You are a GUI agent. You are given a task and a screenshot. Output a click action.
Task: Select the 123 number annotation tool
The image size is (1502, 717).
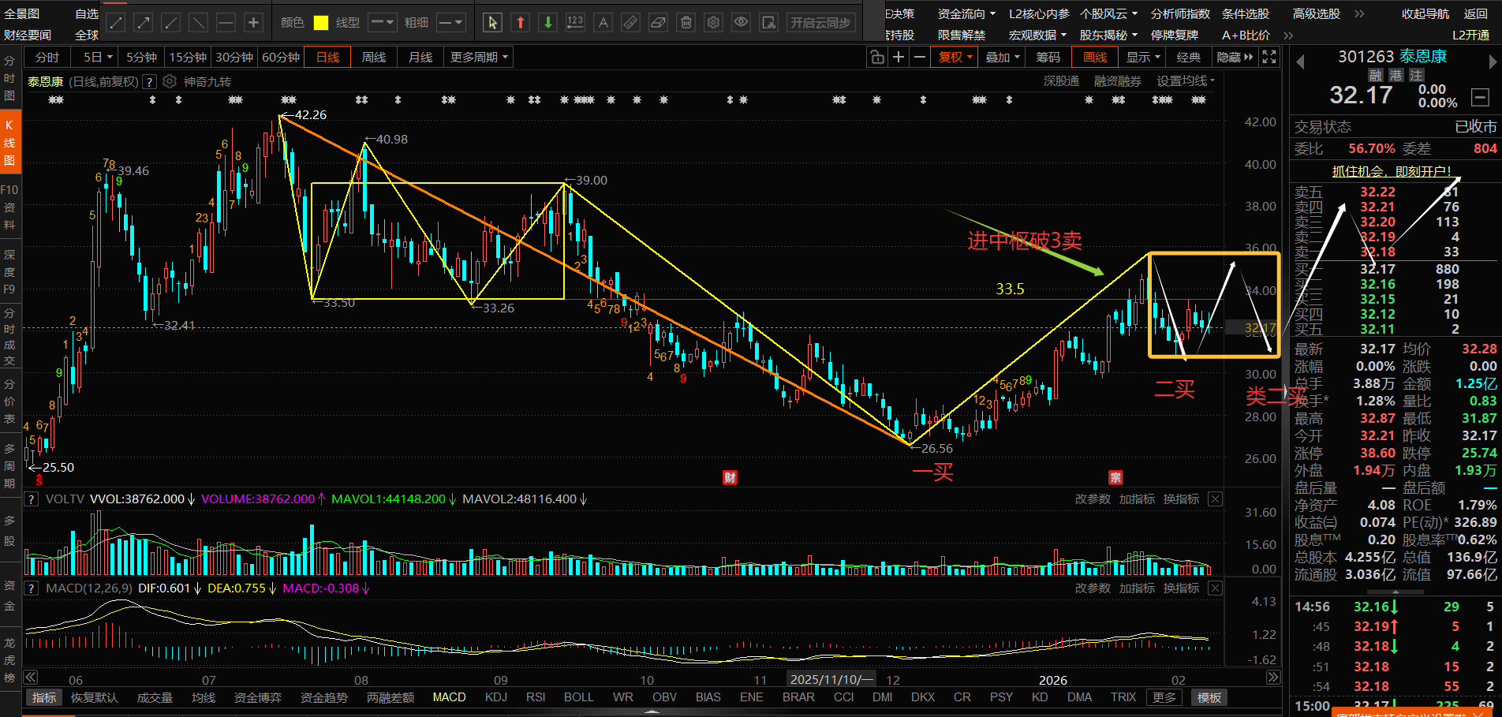click(x=575, y=23)
